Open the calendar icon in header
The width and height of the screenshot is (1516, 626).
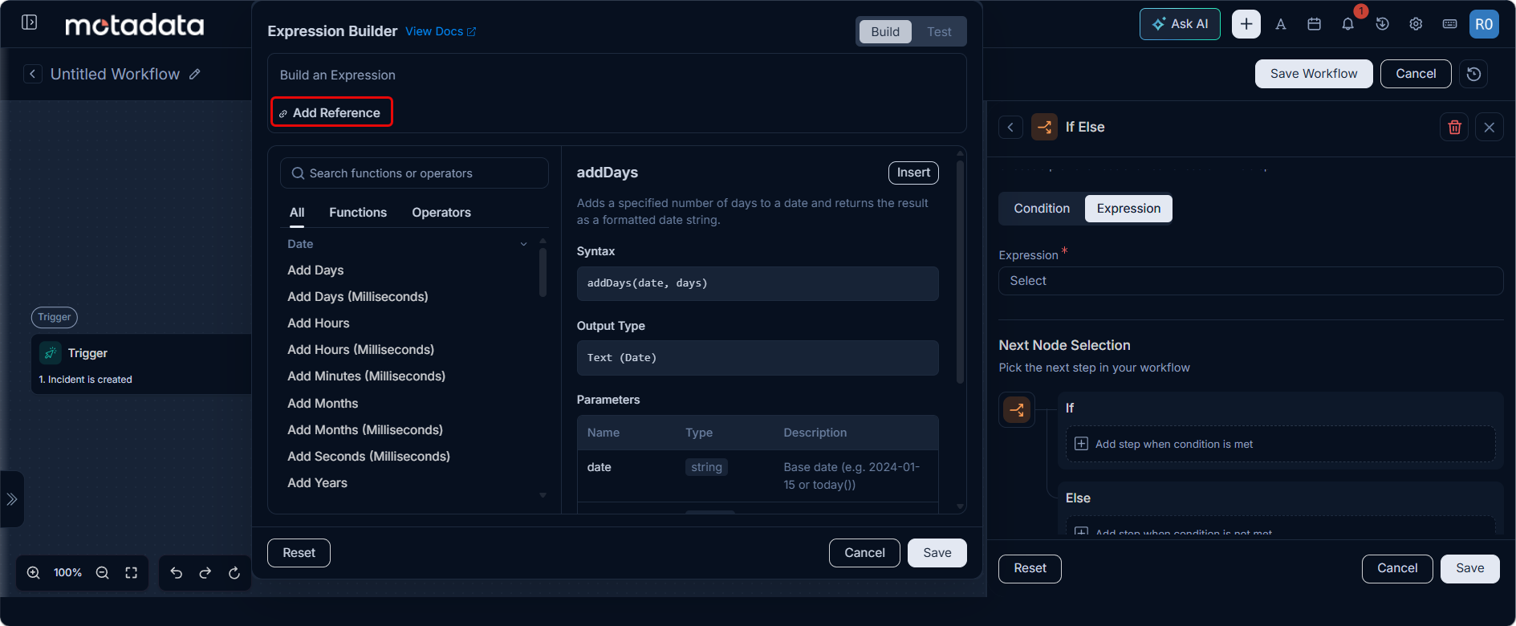coord(1315,24)
